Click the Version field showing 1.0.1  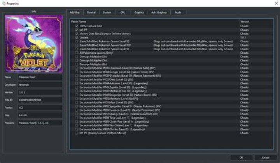40,93
